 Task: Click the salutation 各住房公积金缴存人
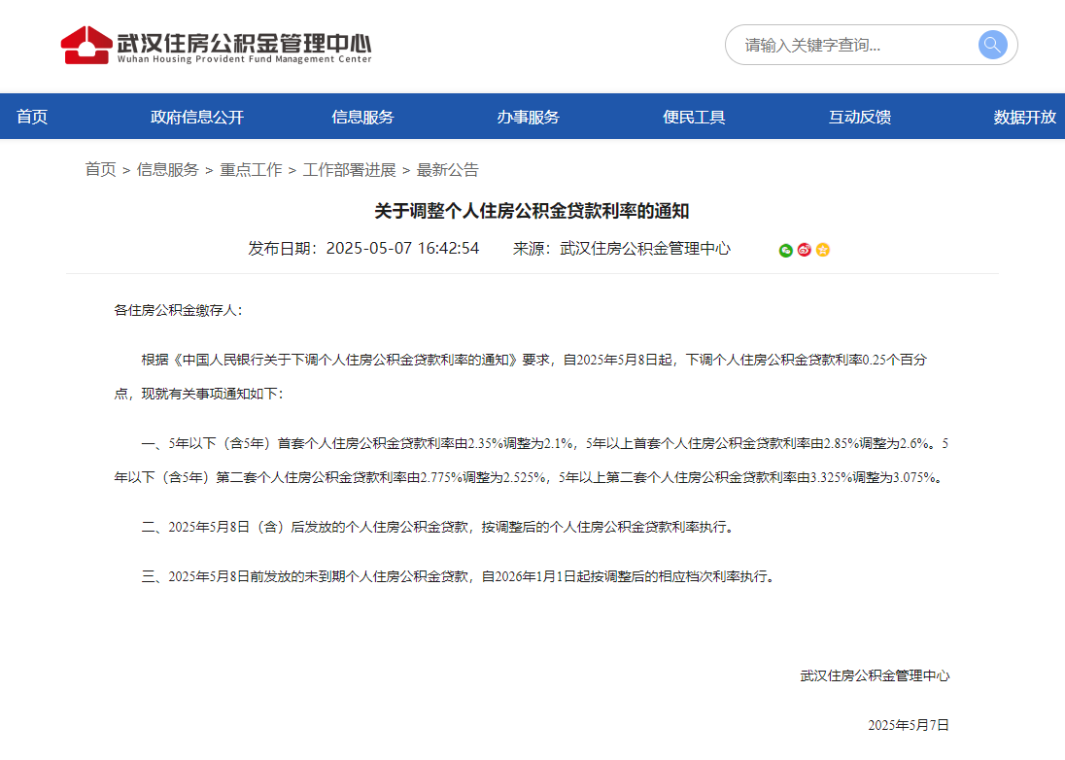coord(178,310)
